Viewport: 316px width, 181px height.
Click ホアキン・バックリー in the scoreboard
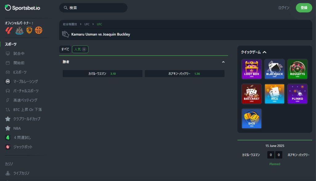coord(298,155)
